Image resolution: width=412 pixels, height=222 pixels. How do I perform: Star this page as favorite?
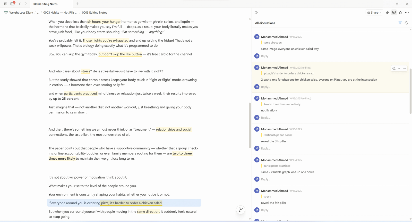click(400, 12)
